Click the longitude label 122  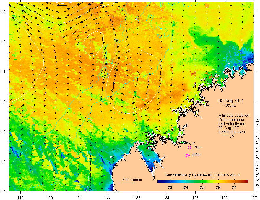108,198
